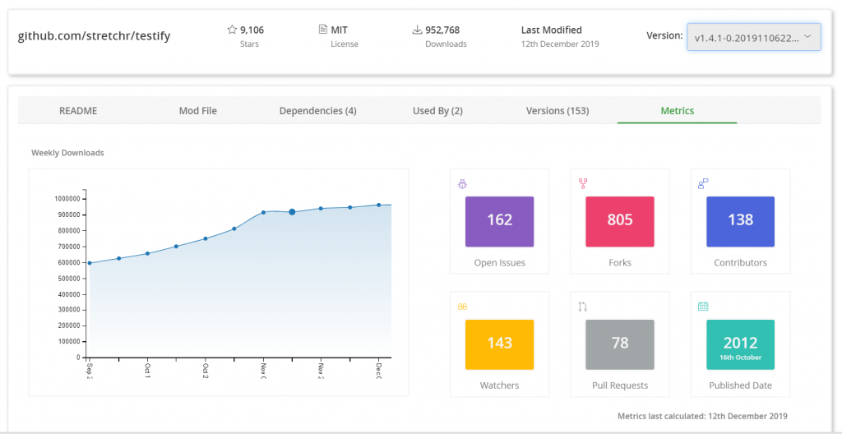Click the star icon beside 9,106
This screenshot has width=842, height=434.
[x=232, y=30]
